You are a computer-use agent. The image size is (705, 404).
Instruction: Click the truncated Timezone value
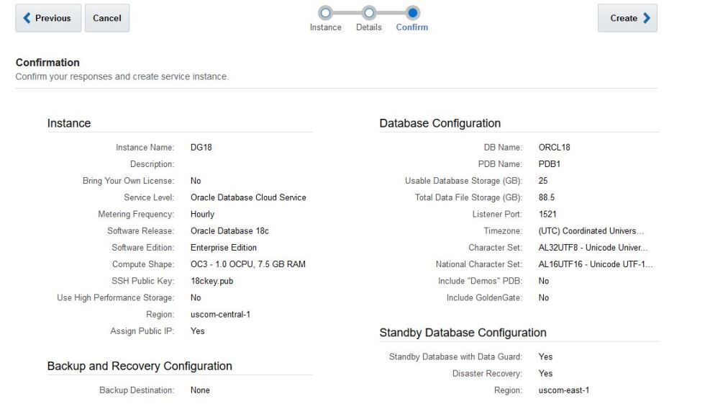point(591,231)
